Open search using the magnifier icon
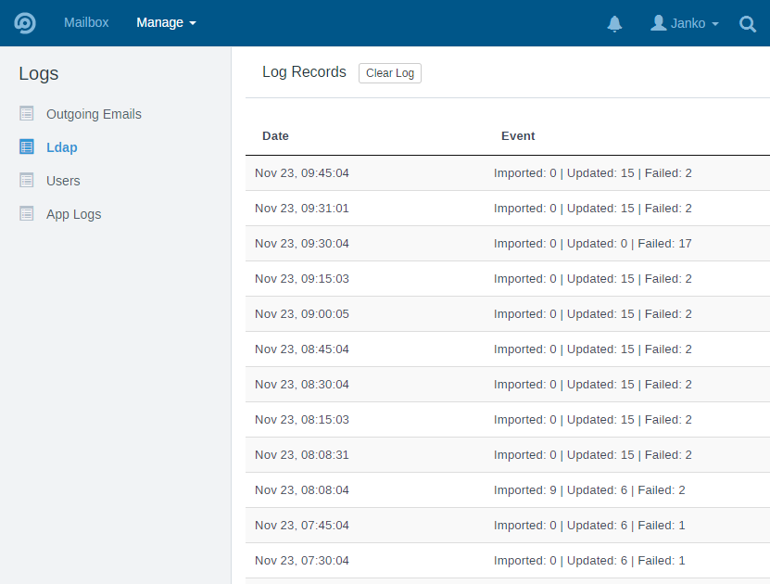Screen dimensions: 770x584 pyautogui.click(x=748, y=24)
